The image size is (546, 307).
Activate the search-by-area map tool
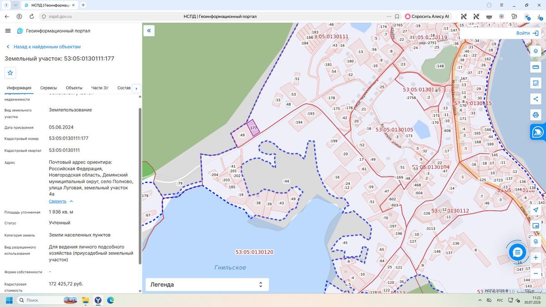pyautogui.click(x=536, y=83)
